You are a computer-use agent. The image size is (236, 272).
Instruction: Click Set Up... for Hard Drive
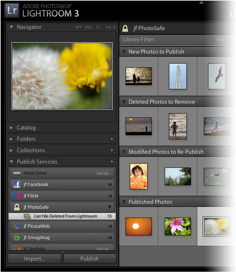coord(103,173)
